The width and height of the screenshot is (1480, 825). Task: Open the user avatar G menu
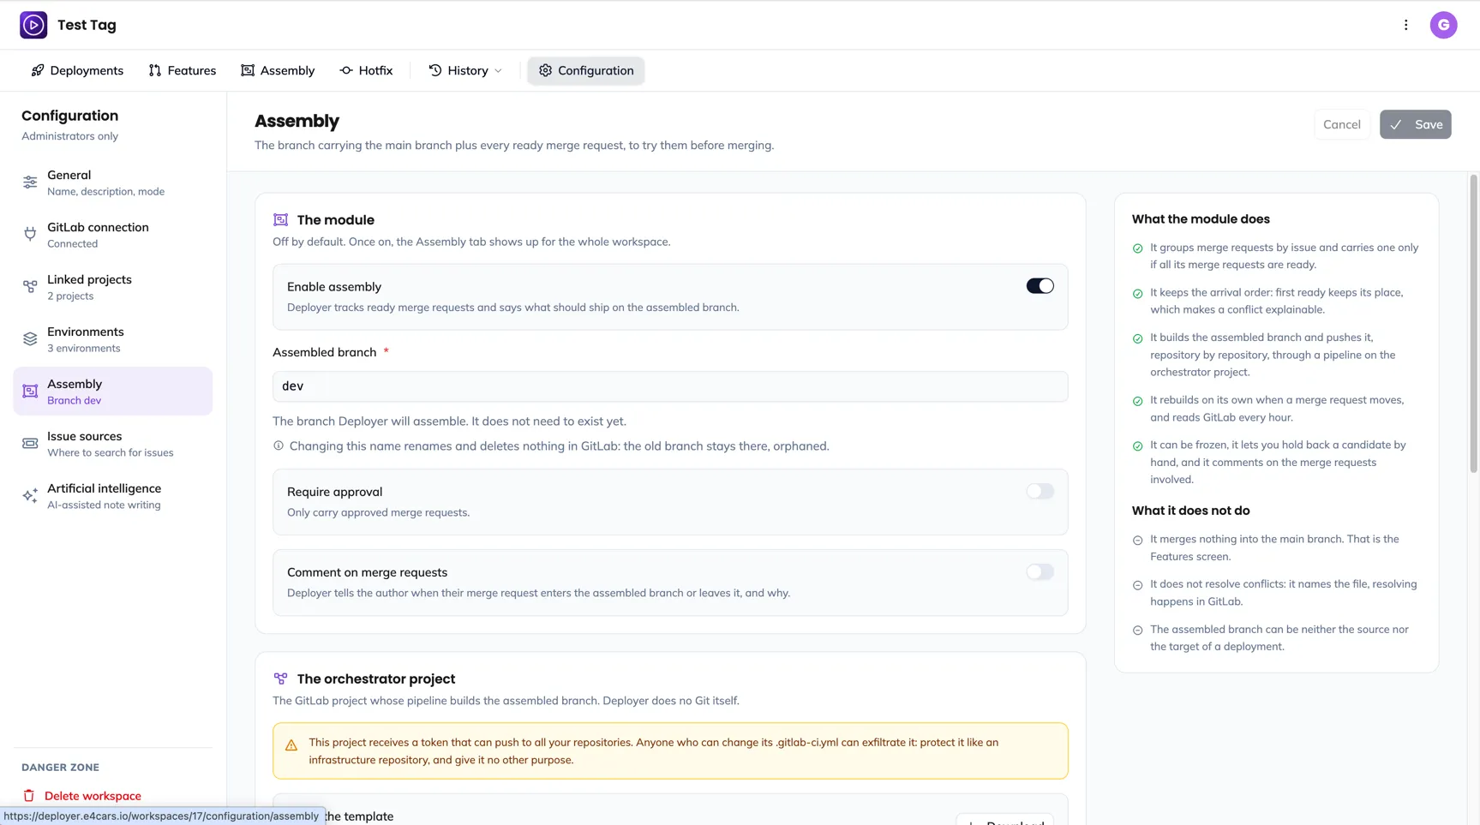(x=1443, y=25)
